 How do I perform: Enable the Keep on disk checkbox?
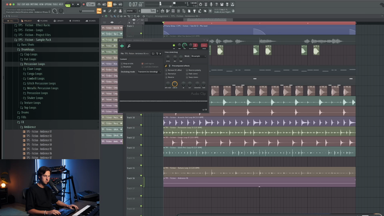[122, 64]
